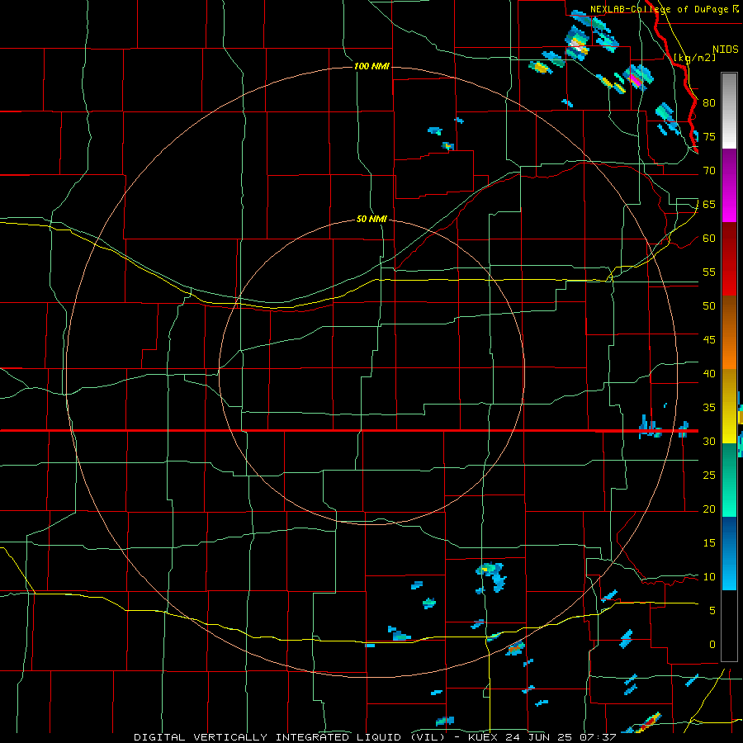
Task: Pick the dark green segment of the color bar
Action: 729,457
